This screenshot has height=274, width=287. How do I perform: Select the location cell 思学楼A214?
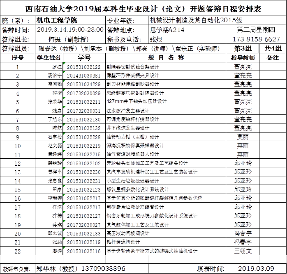coord(187,30)
